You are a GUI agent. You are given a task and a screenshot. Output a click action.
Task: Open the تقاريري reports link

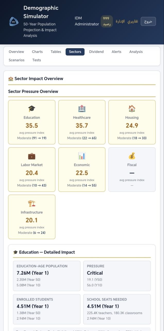coord(133,21)
